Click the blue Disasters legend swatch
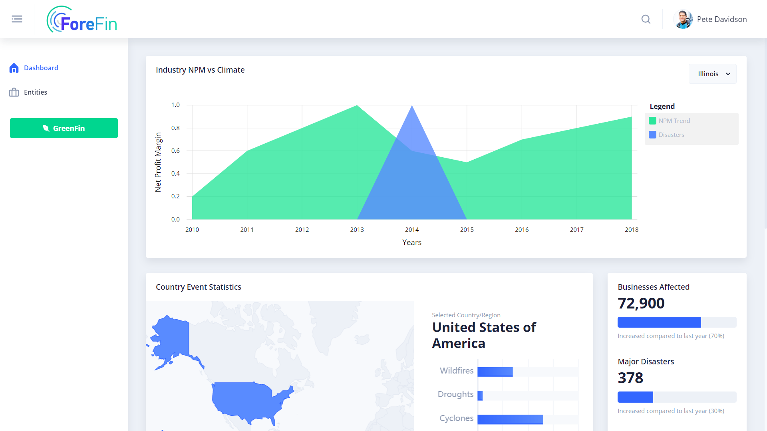Image resolution: width=767 pixels, height=431 pixels. pyautogui.click(x=652, y=134)
